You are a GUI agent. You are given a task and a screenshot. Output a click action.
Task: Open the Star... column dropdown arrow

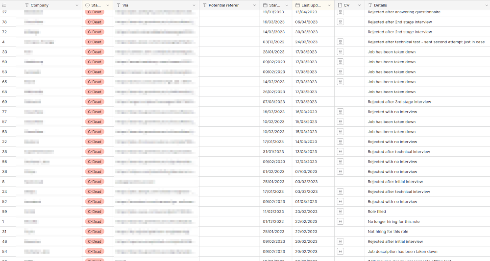coord(287,5)
